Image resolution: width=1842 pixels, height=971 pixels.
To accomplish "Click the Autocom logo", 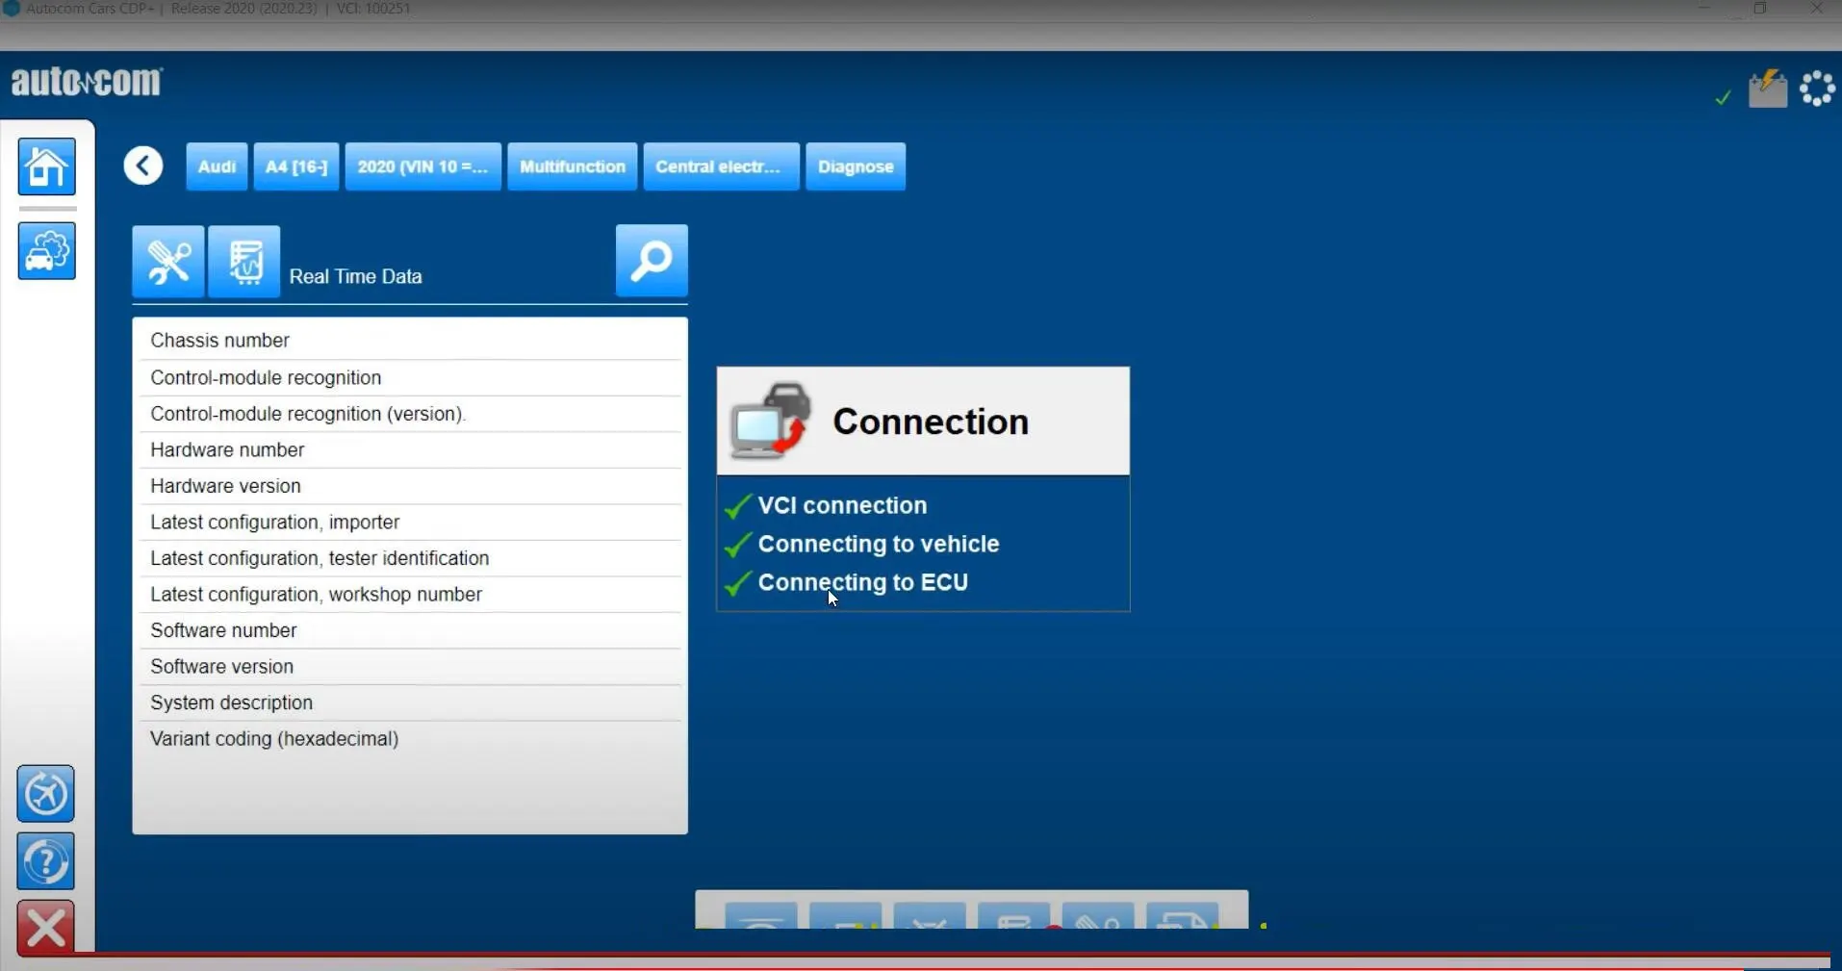I will 87,82.
